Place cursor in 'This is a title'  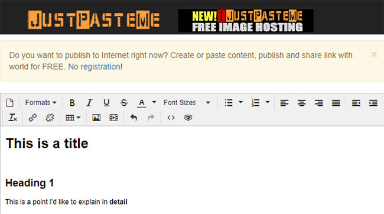tap(47, 144)
